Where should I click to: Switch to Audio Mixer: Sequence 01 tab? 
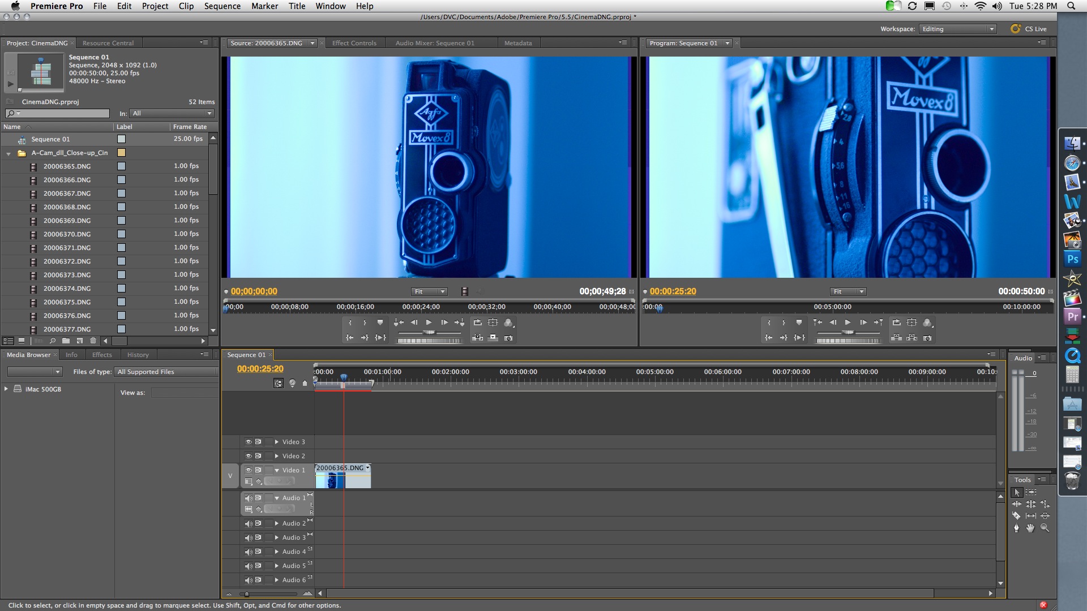tap(435, 43)
